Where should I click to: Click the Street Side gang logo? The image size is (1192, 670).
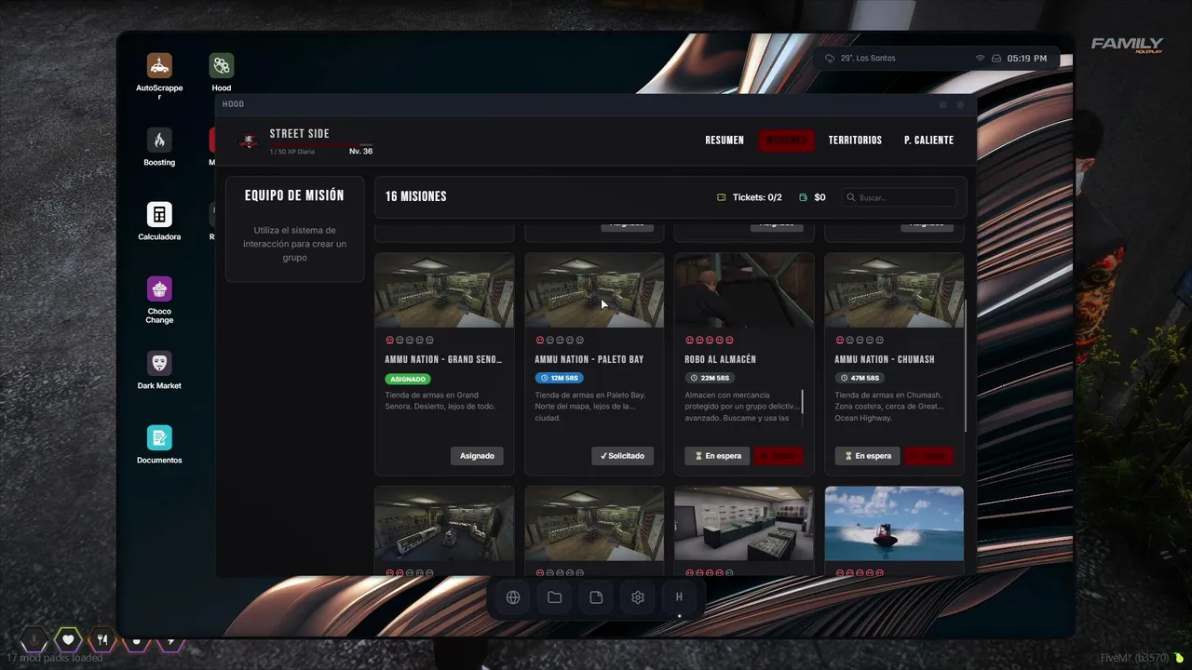249,141
